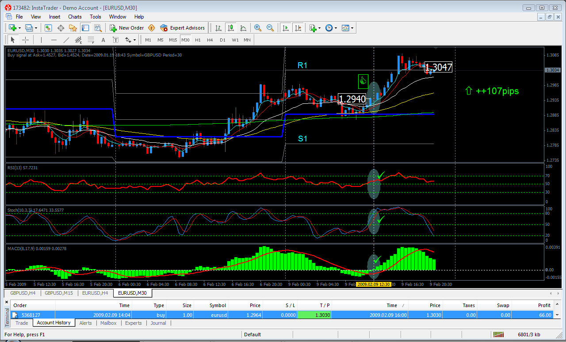
Task: Click the Zoom Out magnifier icon
Action: [x=270, y=28]
